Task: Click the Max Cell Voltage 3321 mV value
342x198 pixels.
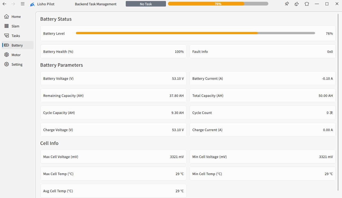Action: [177, 157]
